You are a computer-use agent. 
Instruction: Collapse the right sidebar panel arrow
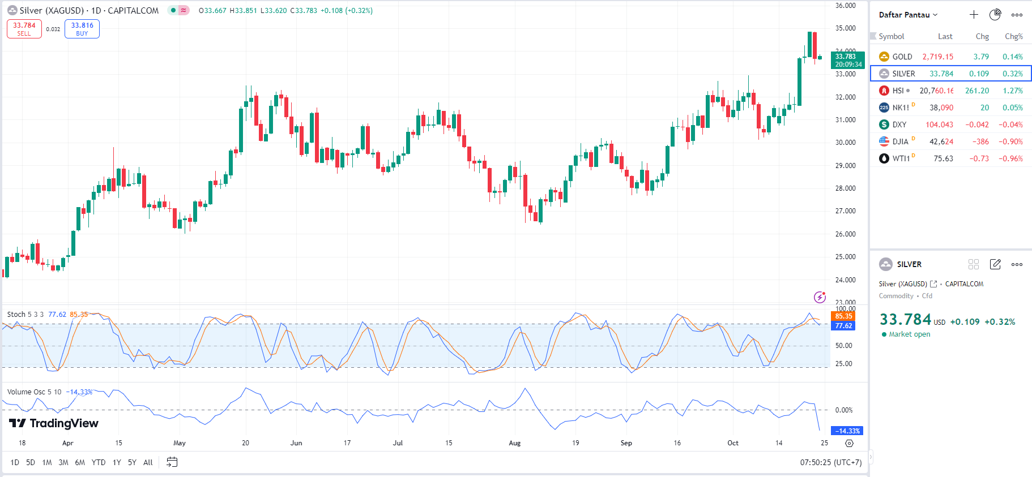[x=871, y=456]
